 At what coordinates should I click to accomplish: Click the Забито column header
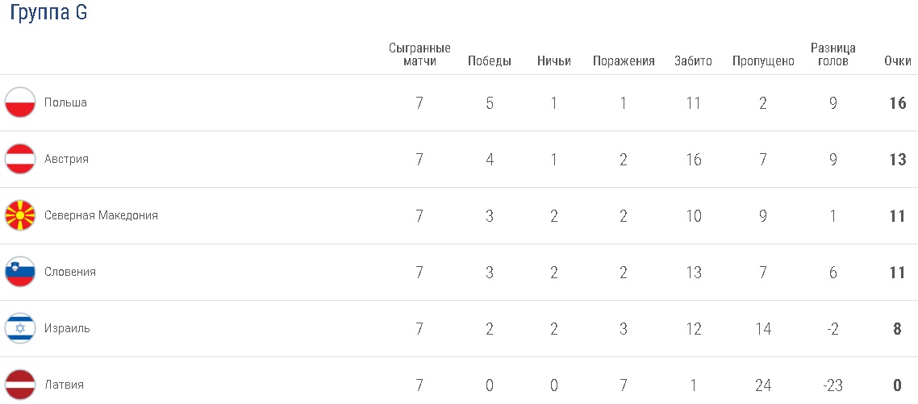coord(693,61)
